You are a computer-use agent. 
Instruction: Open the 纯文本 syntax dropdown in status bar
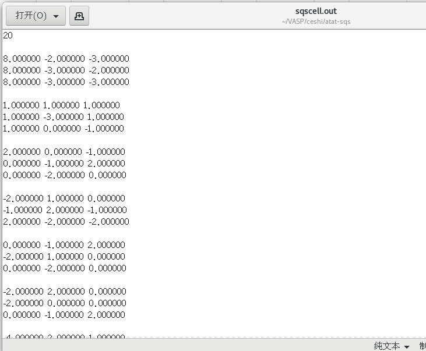click(392, 346)
